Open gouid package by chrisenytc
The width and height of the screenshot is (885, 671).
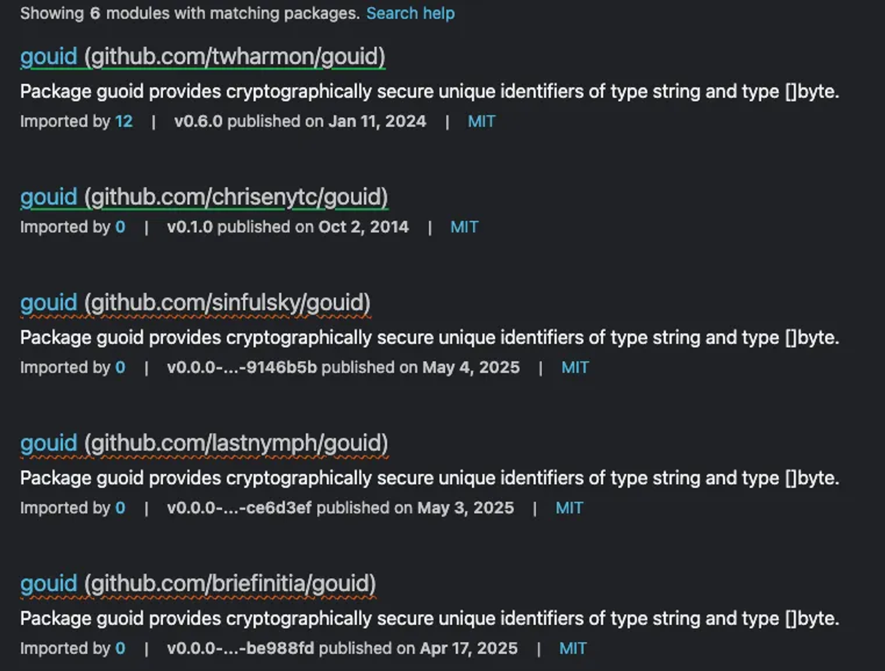[204, 197]
